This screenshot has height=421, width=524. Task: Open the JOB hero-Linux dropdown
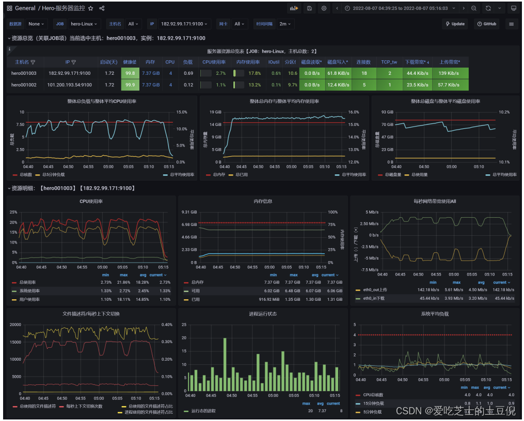84,24
